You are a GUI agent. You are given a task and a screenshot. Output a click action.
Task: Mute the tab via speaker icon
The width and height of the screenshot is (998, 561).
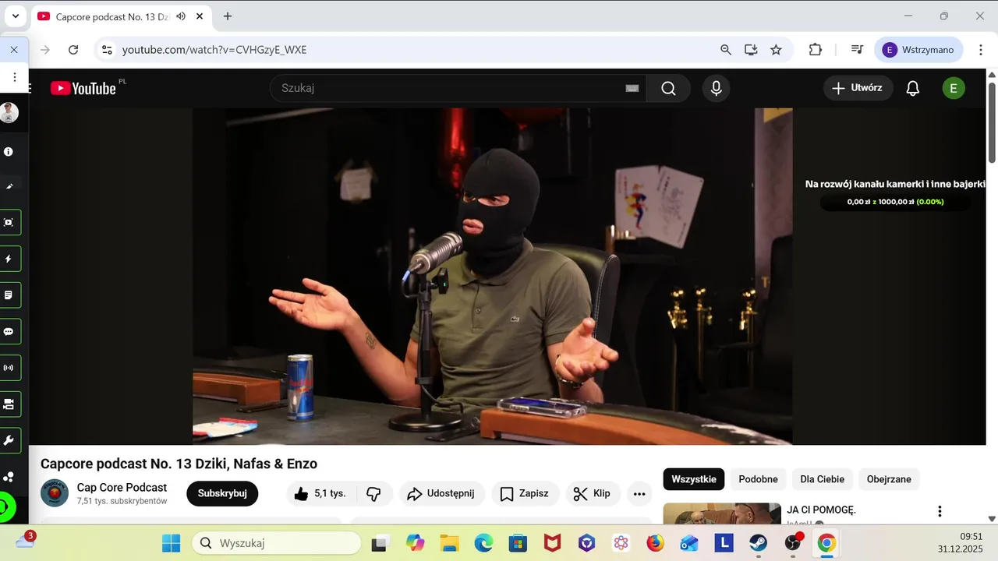pyautogui.click(x=181, y=16)
